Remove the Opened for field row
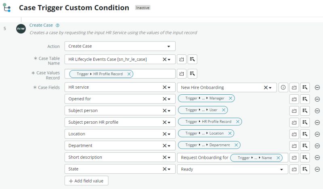Image resolution: width=323 pixels, height=189 pixels. click(317, 99)
